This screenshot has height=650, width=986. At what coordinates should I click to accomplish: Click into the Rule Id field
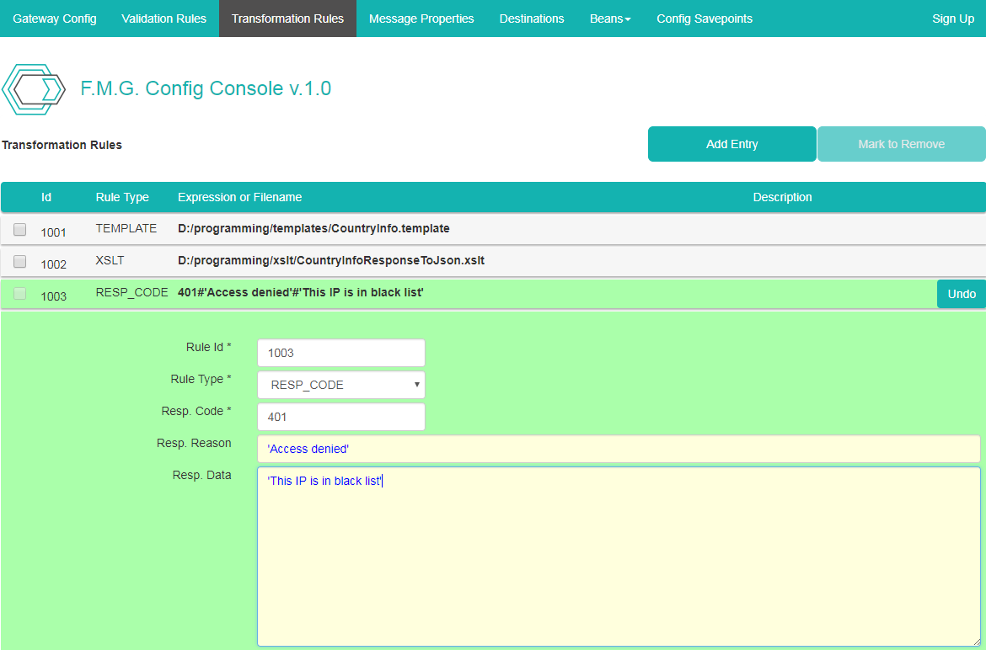(340, 353)
